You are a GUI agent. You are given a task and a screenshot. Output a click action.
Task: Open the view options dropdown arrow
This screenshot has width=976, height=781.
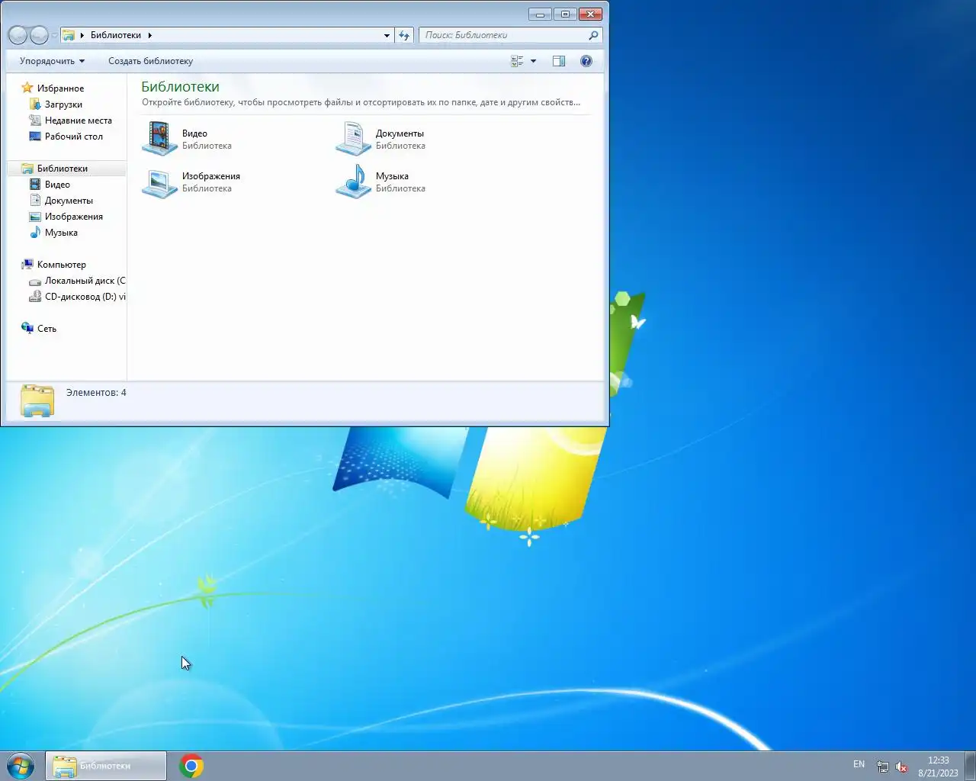click(x=533, y=61)
